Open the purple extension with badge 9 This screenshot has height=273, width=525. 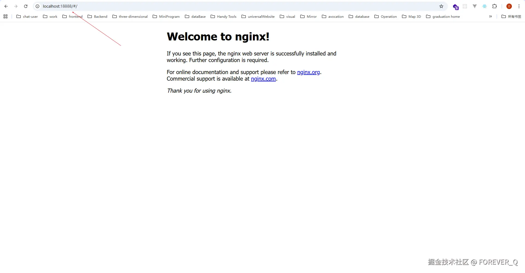click(455, 7)
